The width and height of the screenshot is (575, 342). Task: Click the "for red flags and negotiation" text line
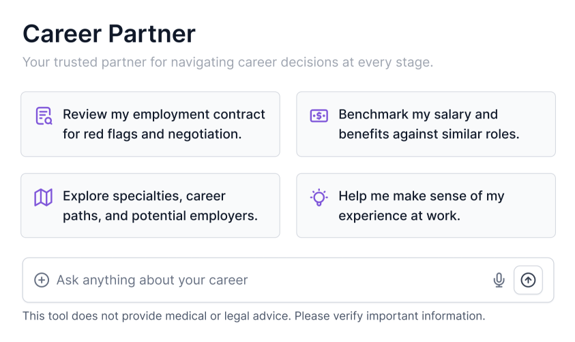coord(152,134)
